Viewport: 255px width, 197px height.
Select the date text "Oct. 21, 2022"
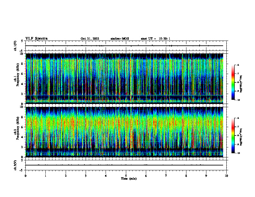(x=90, y=39)
